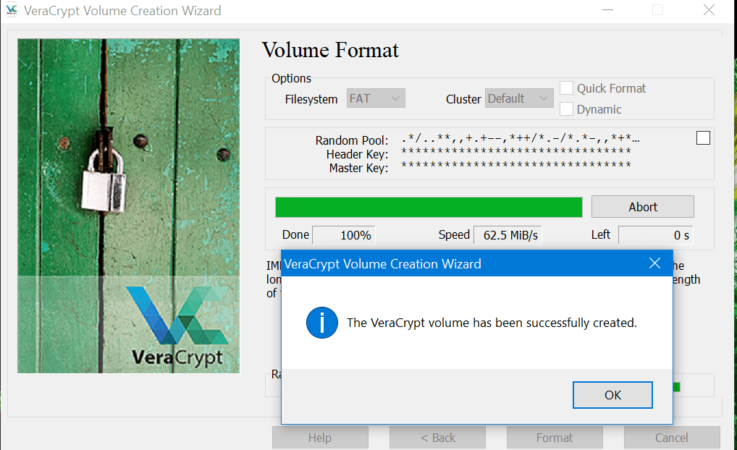This screenshot has width=737, height=450.
Task: Click the Help button
Action: point(320,437)
